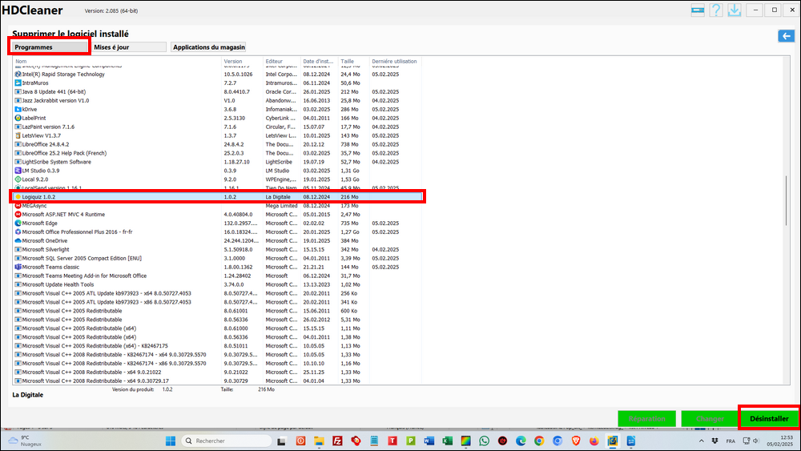The height and width of the screenshot is (451, 801).
Task: Open Chrome from the taskbar
Action: [x=539, y=441]
